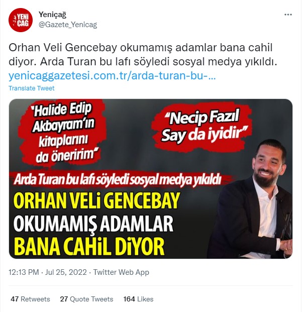Select the tweet body text paragraph
Image resolution: width=302 pixels, height=312 pixels.
pyautogui.click(x=143, y=55)
